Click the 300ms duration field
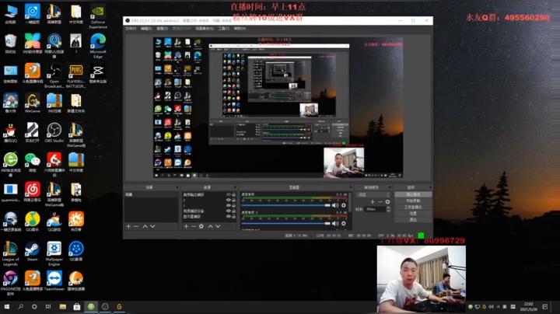This screenshot has height=314, width=560. pos(375,209)
